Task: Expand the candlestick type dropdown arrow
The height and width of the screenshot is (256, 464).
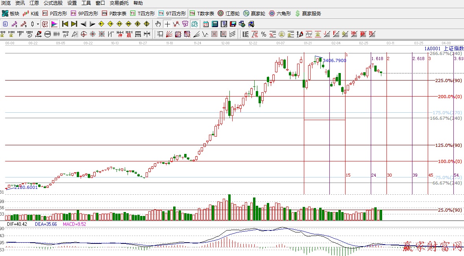Action: click(38, 24)
